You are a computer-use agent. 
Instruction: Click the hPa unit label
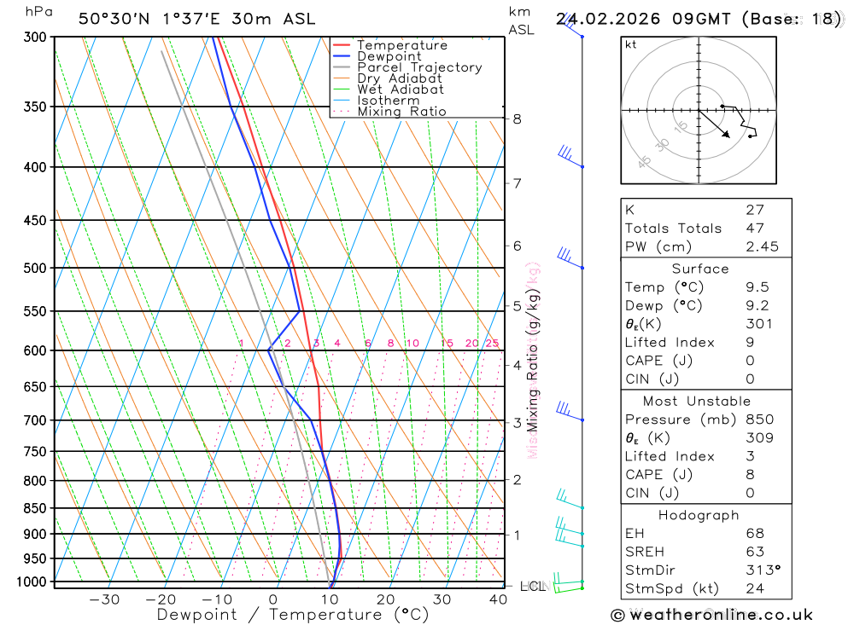tap(39, 11)
